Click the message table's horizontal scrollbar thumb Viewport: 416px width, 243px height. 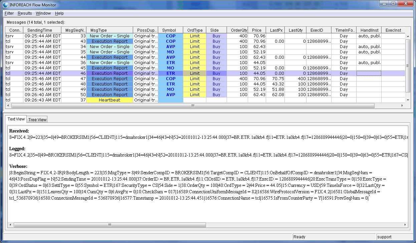click(x=193, y=106)
